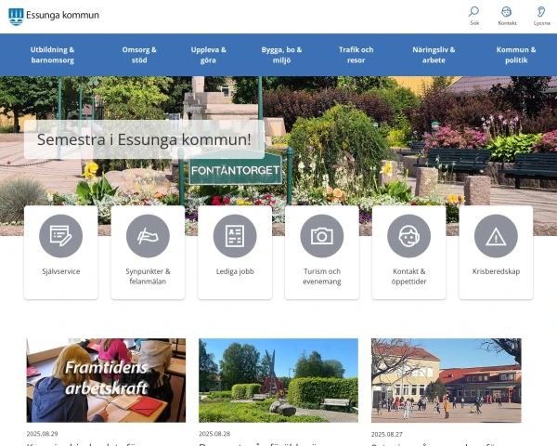Click Kontakt & öppettider shortcut icon
This screenshot has width=557, height=446.
tap(408, 236)
